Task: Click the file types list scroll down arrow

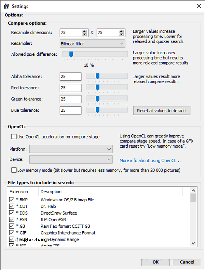Action: (x=193, y=243)
